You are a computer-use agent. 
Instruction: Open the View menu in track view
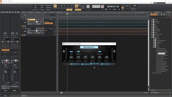tap(24, 12)
